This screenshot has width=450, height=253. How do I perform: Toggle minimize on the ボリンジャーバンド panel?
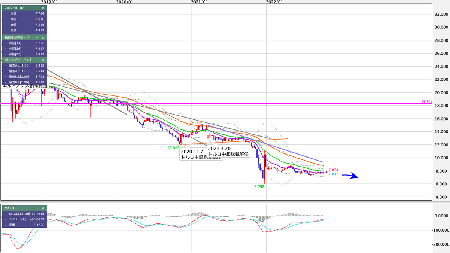(x=37, y=60)
